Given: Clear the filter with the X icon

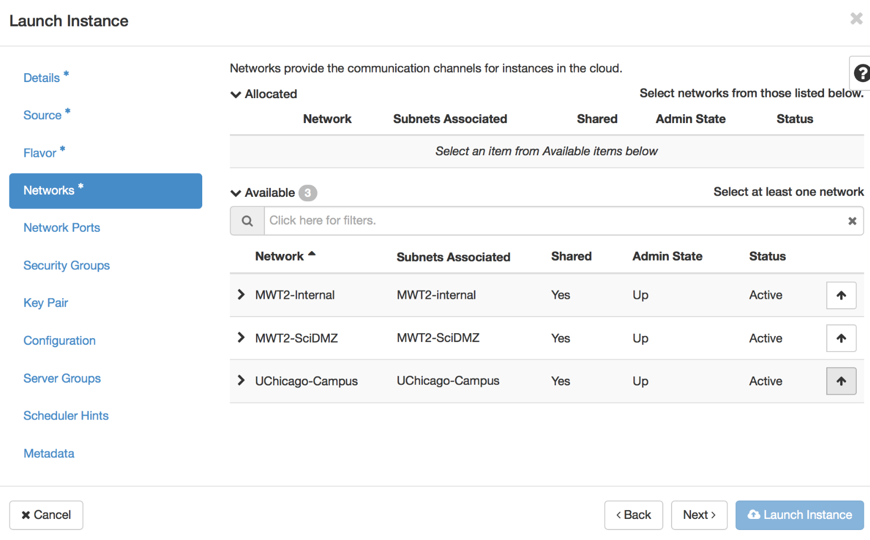Looking at the screenshot, I should [x=852, y=221].
